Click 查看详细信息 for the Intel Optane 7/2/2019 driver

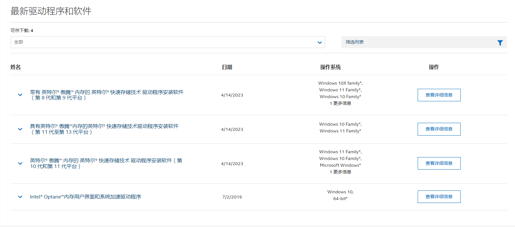click(x=439, y=197)
